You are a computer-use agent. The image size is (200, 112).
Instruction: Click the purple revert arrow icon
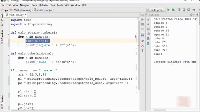tap(194, 10)
